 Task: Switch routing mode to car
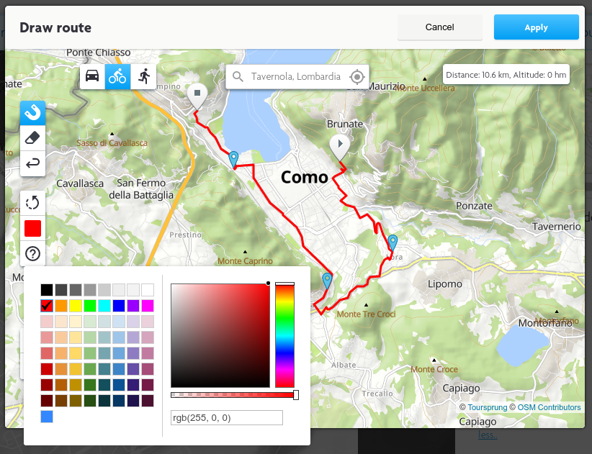tap(92, 76)
